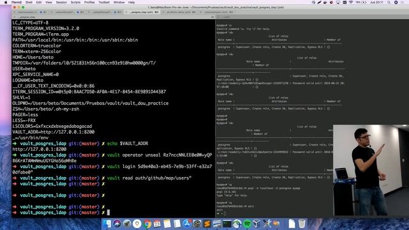The image size is (409, 230).
Task: Click the terminal cursor at the last prompt
Action: [109, 213]
